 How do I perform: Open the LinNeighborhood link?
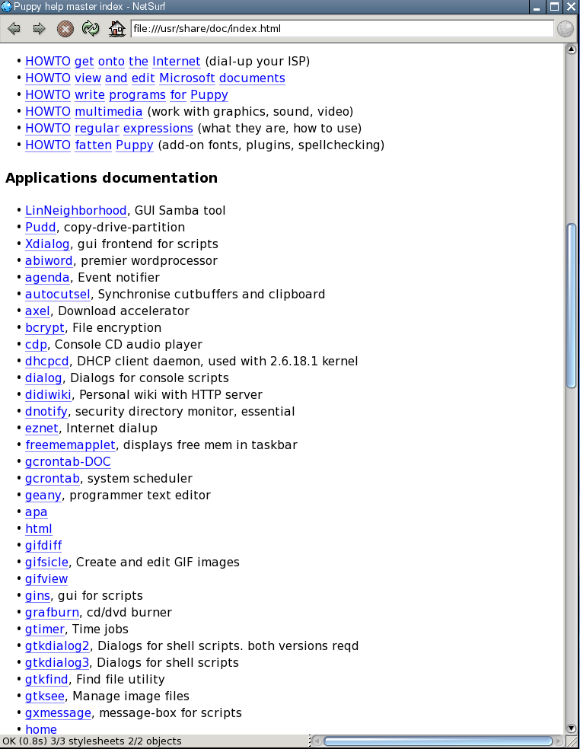[x=75, y=211]
